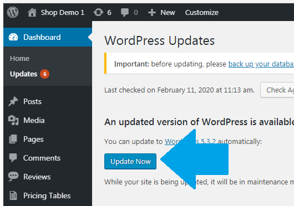The image size is (294, 206).
Task: Click the orange 6 updates badge
Action: coord(44,74)
